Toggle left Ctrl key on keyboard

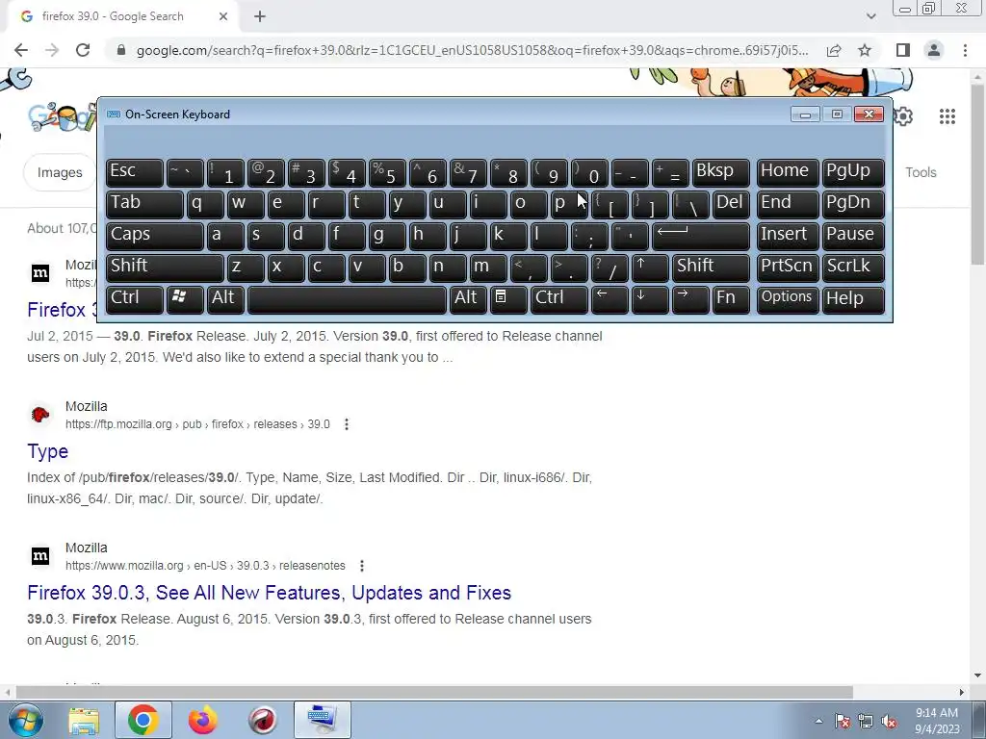coord(134,299)
